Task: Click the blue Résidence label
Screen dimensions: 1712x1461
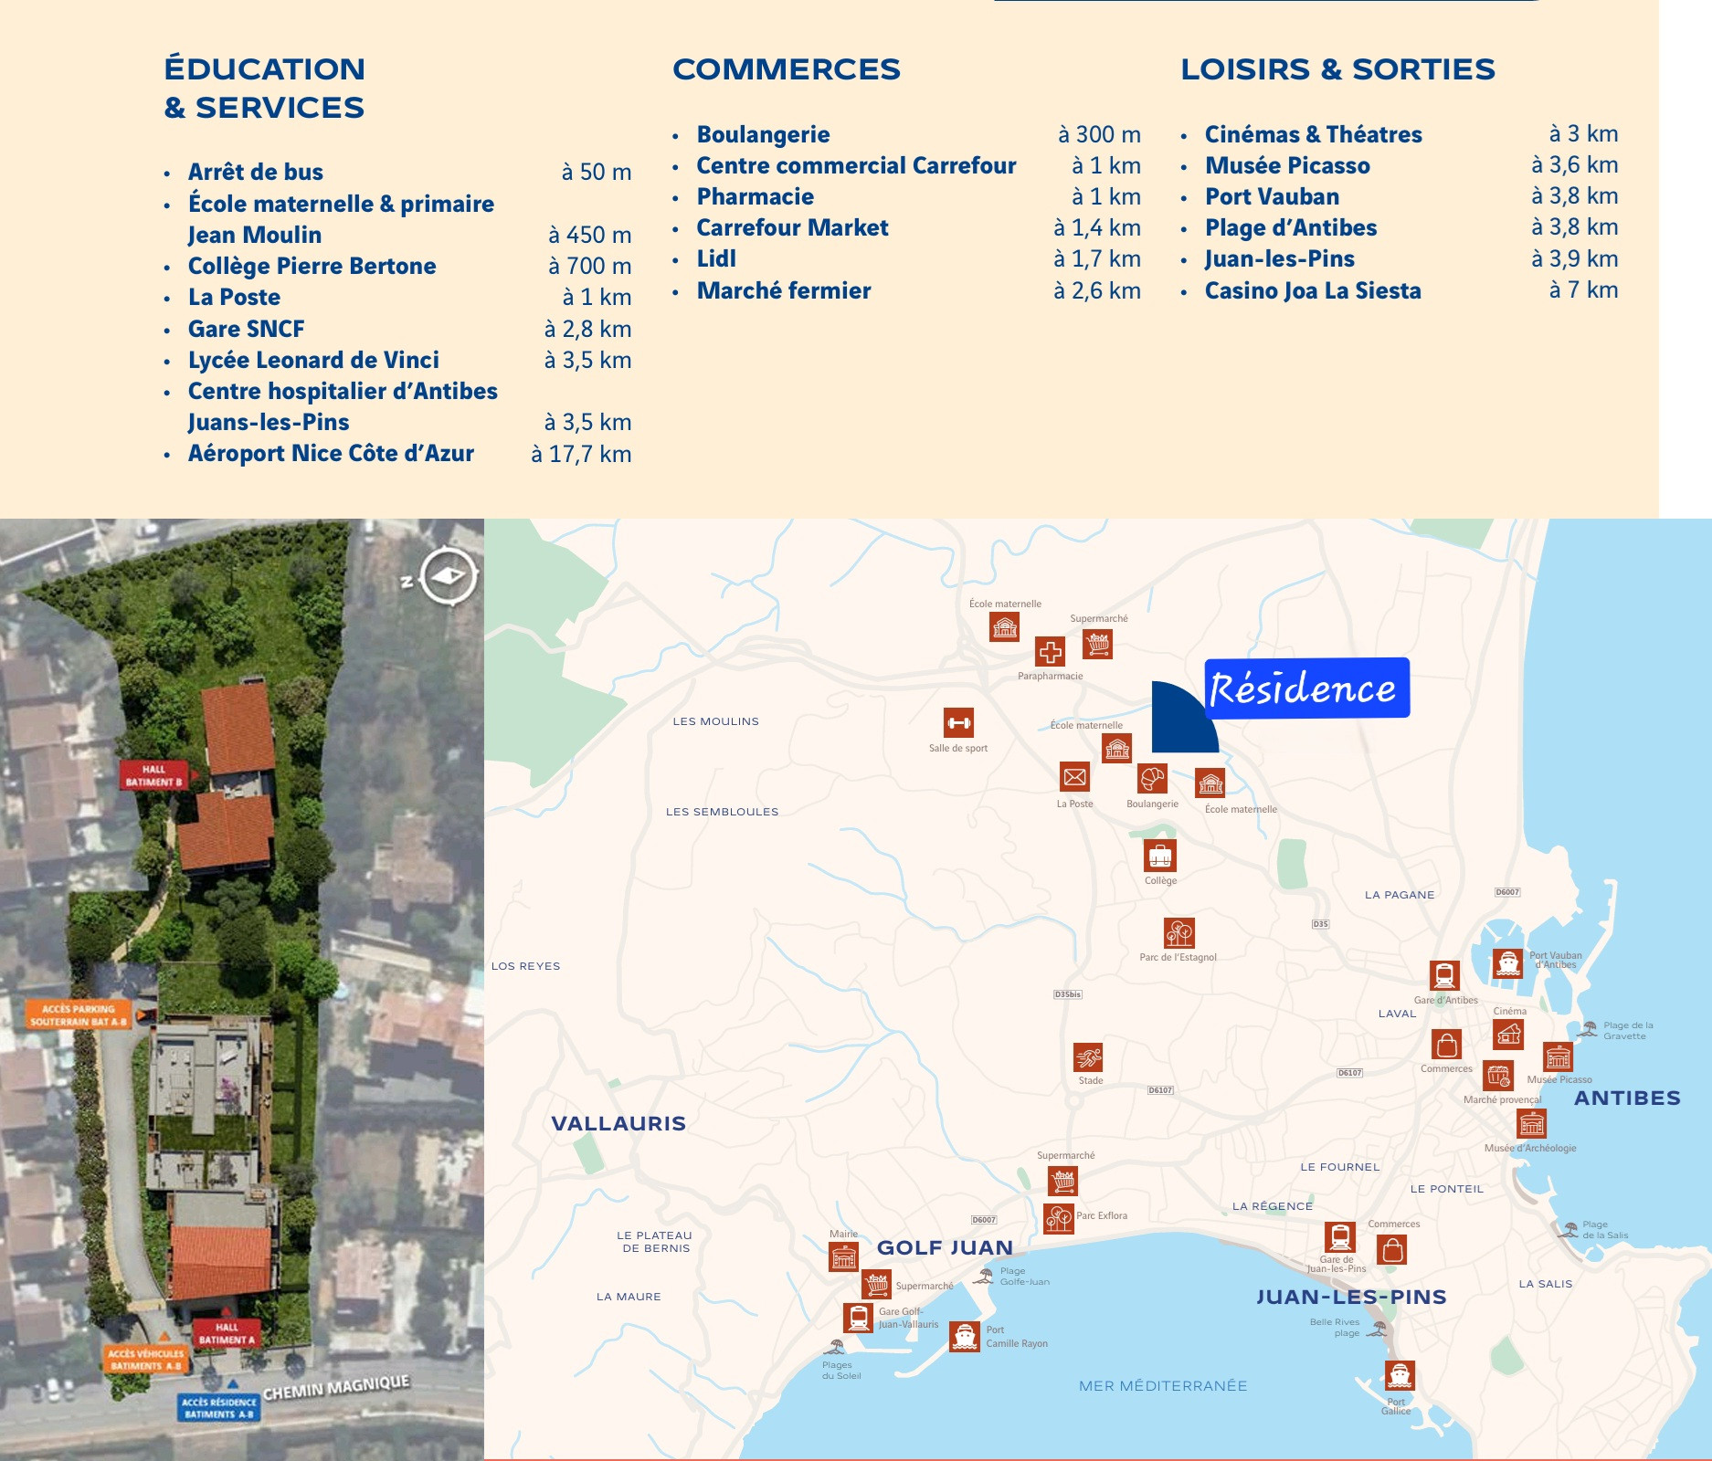Action: (1306, 688)
